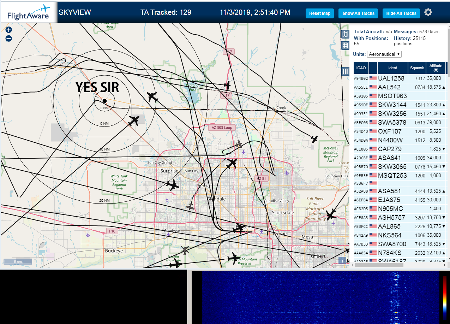Sort table by Squawk column header
Viewport: 450px width, 324px height.
(416, 68)
